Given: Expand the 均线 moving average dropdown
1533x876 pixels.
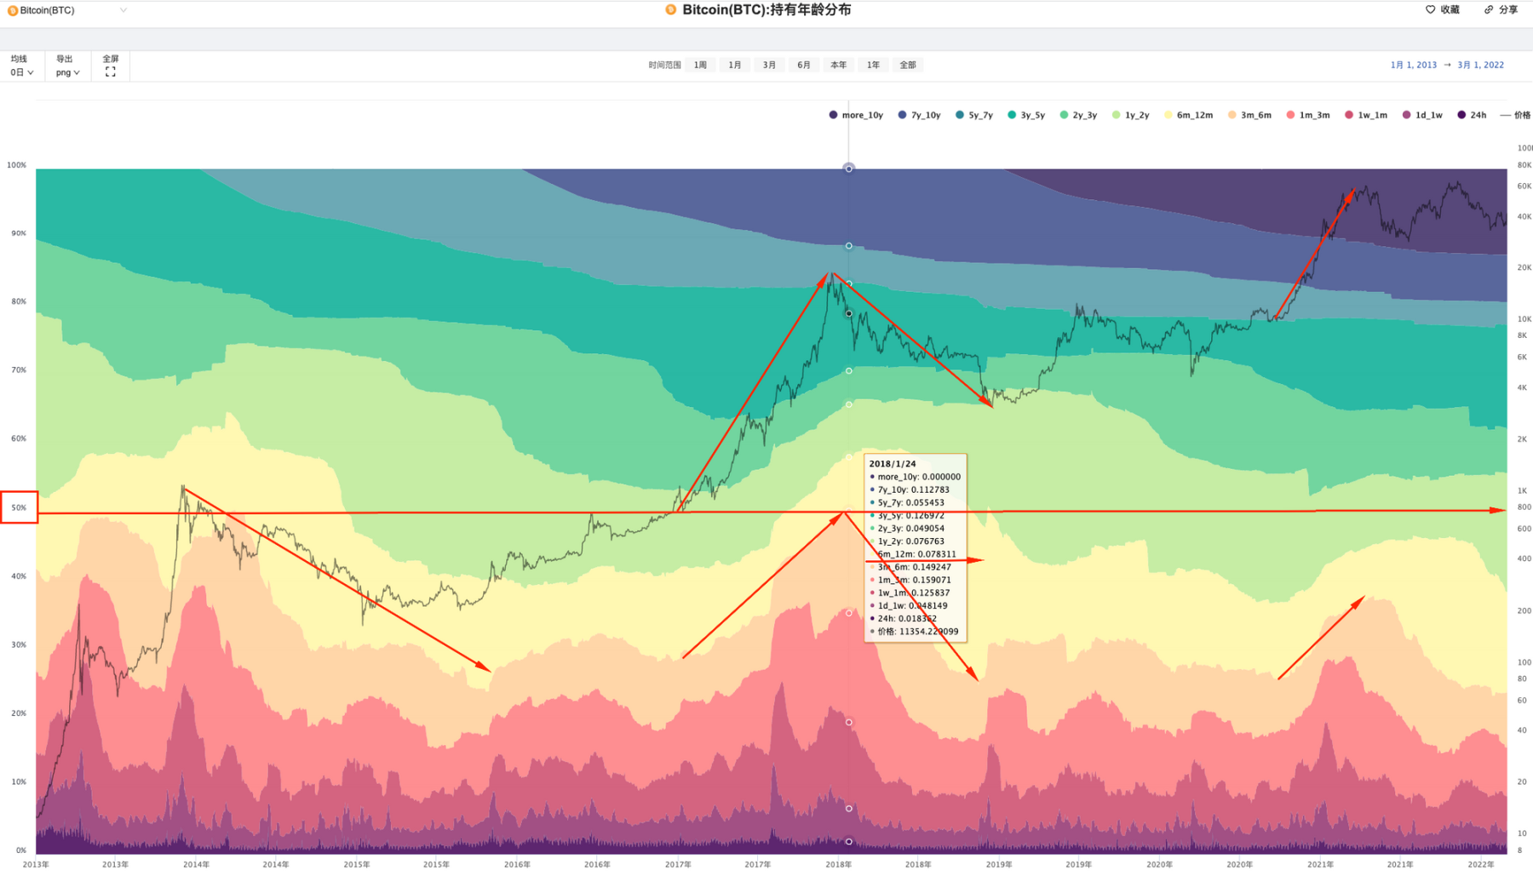Looking at the screenshot, I should 22,72.
